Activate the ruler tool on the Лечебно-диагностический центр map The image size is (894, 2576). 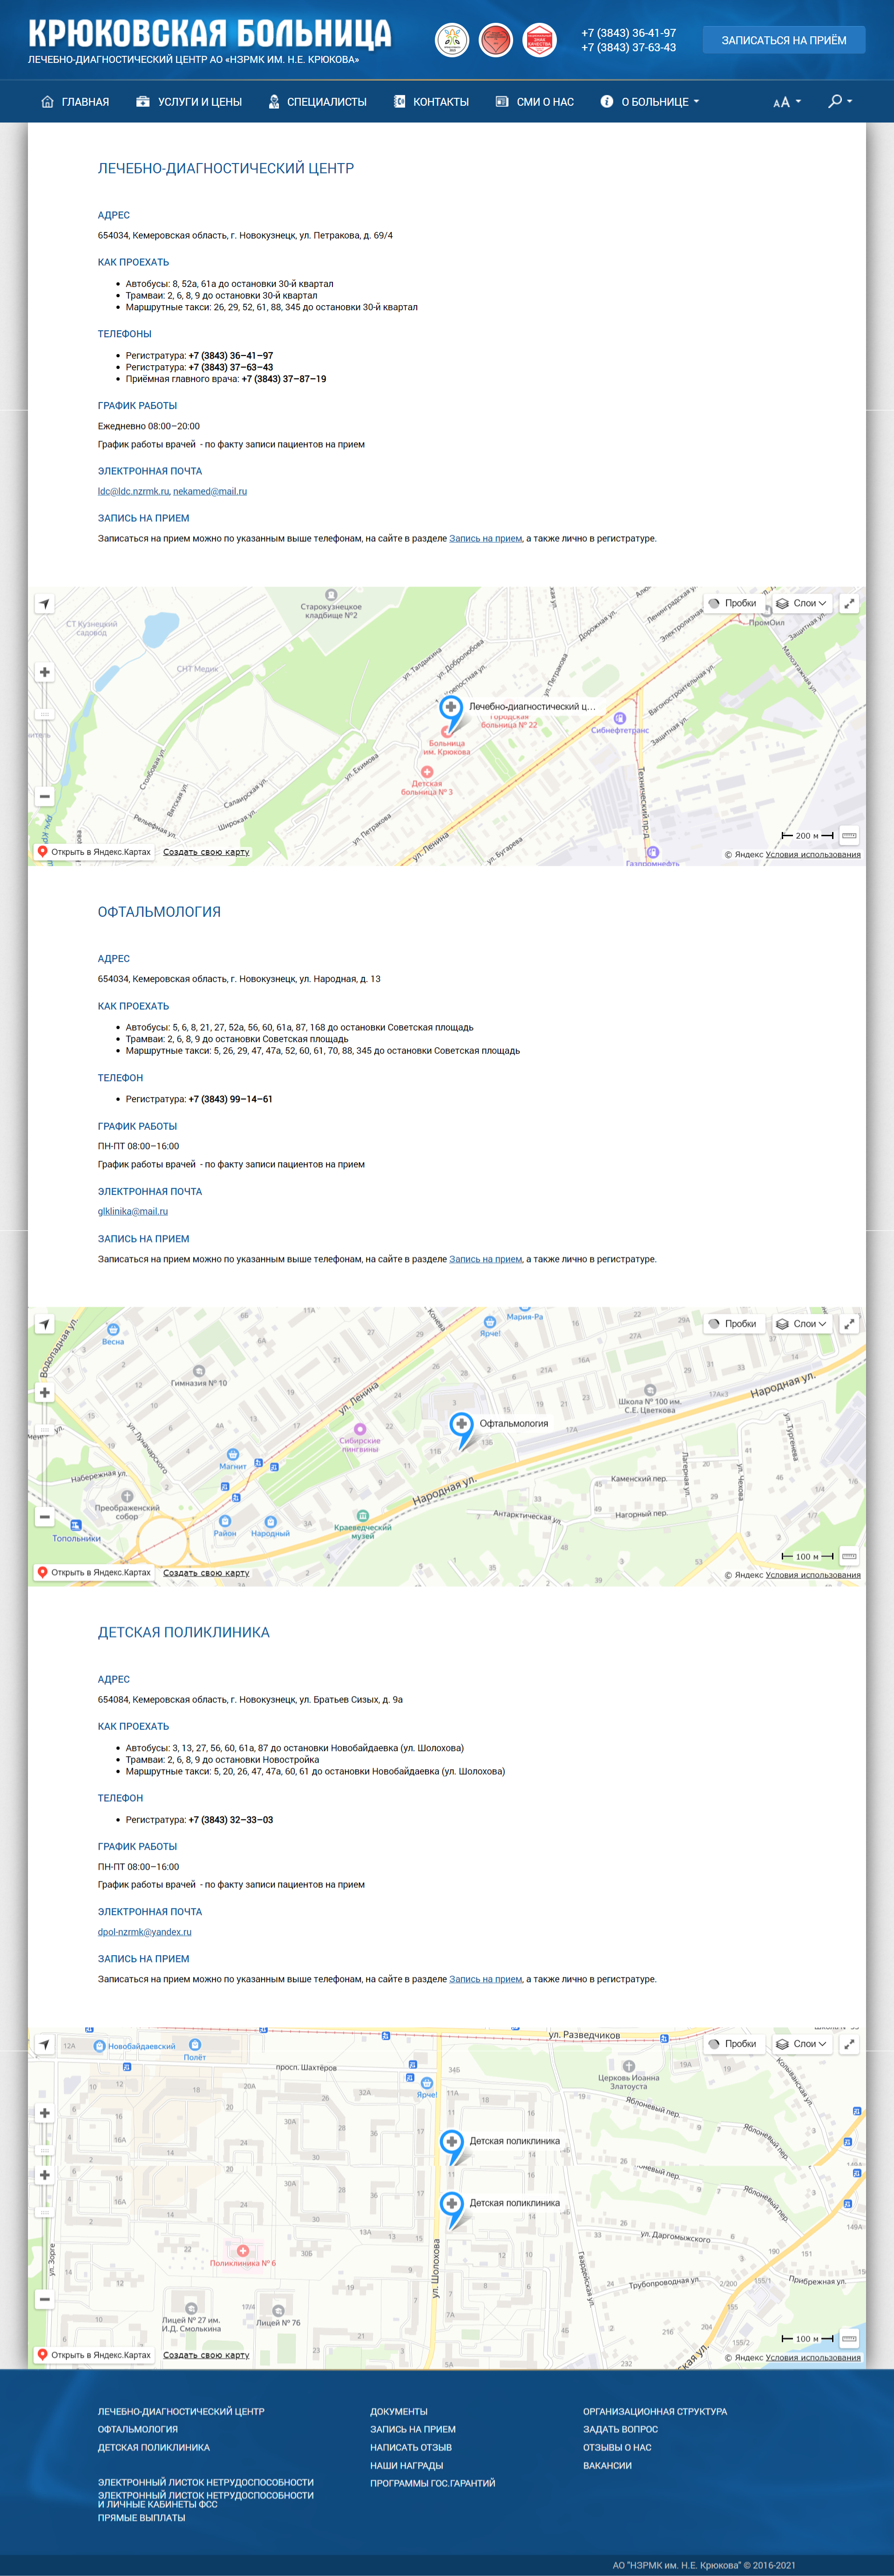coord(849,836)
